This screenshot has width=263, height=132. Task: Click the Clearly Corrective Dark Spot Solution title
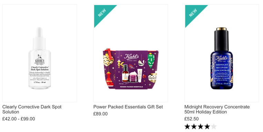coord(32,109)
